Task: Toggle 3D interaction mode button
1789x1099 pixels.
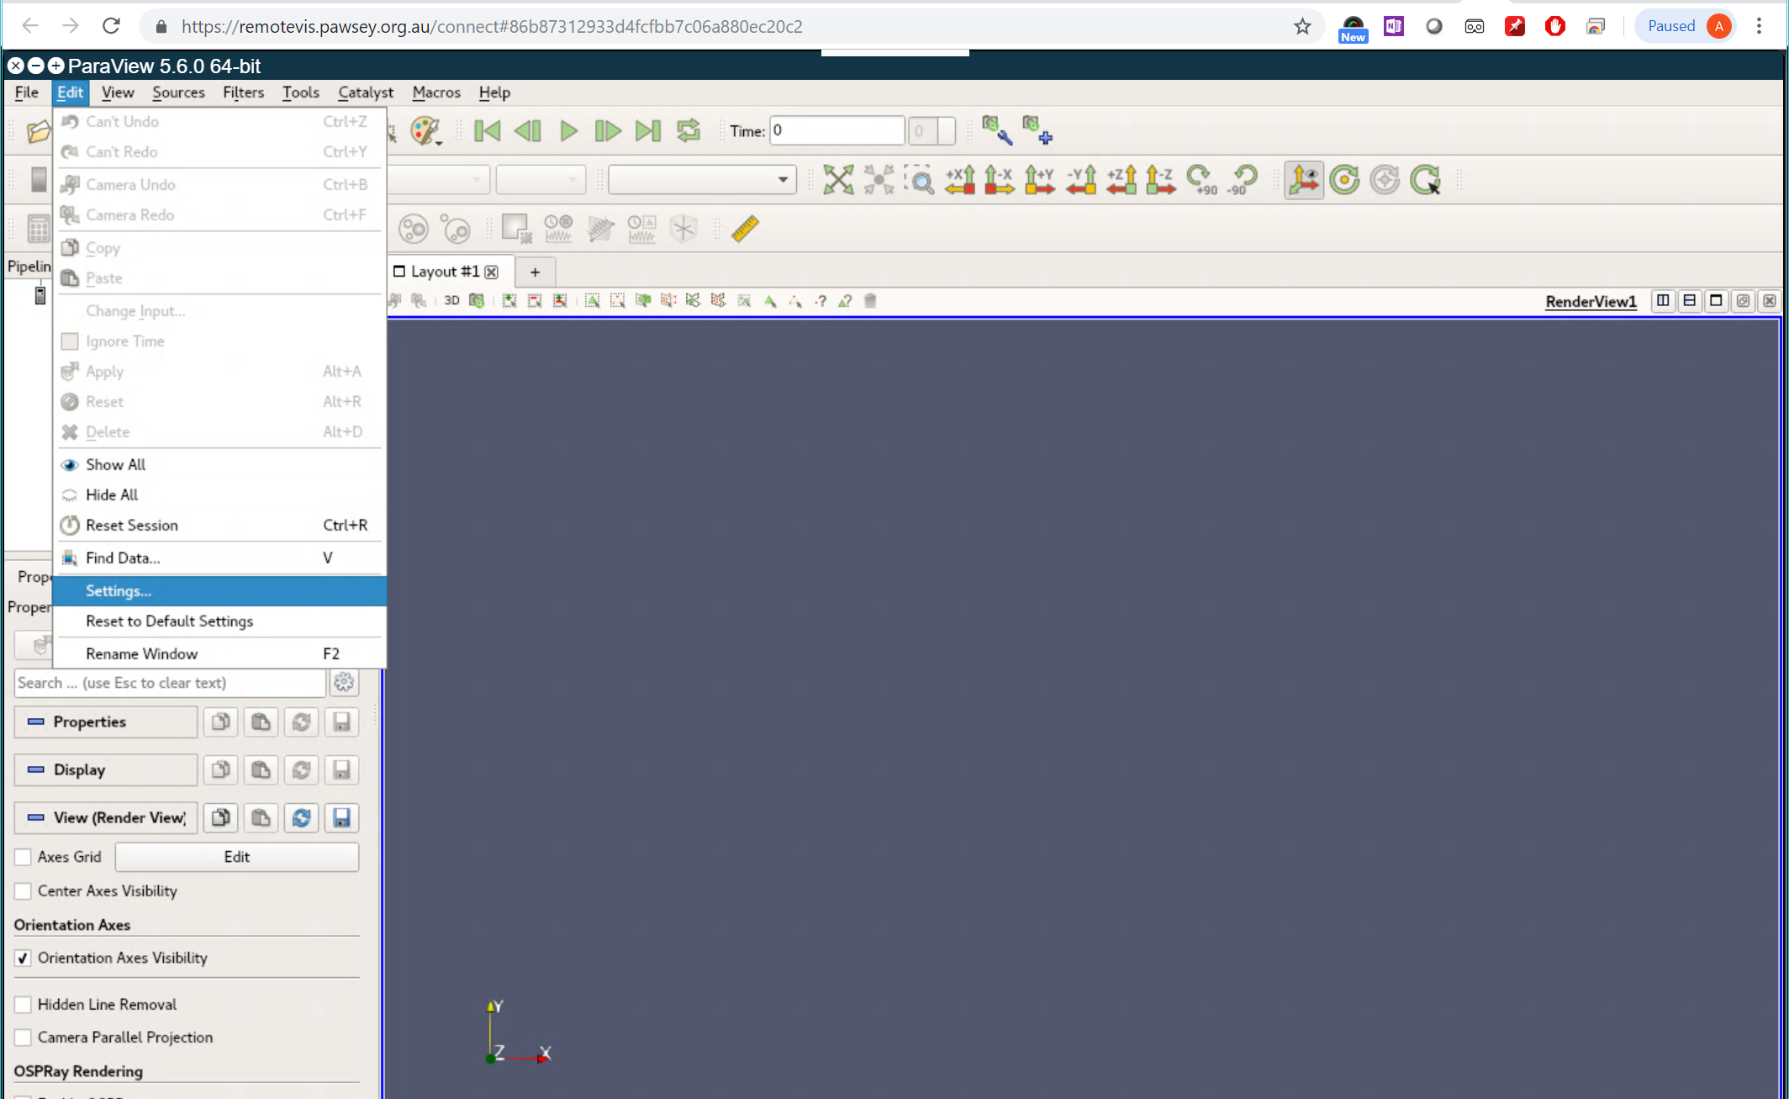Action: click(451, 300)
